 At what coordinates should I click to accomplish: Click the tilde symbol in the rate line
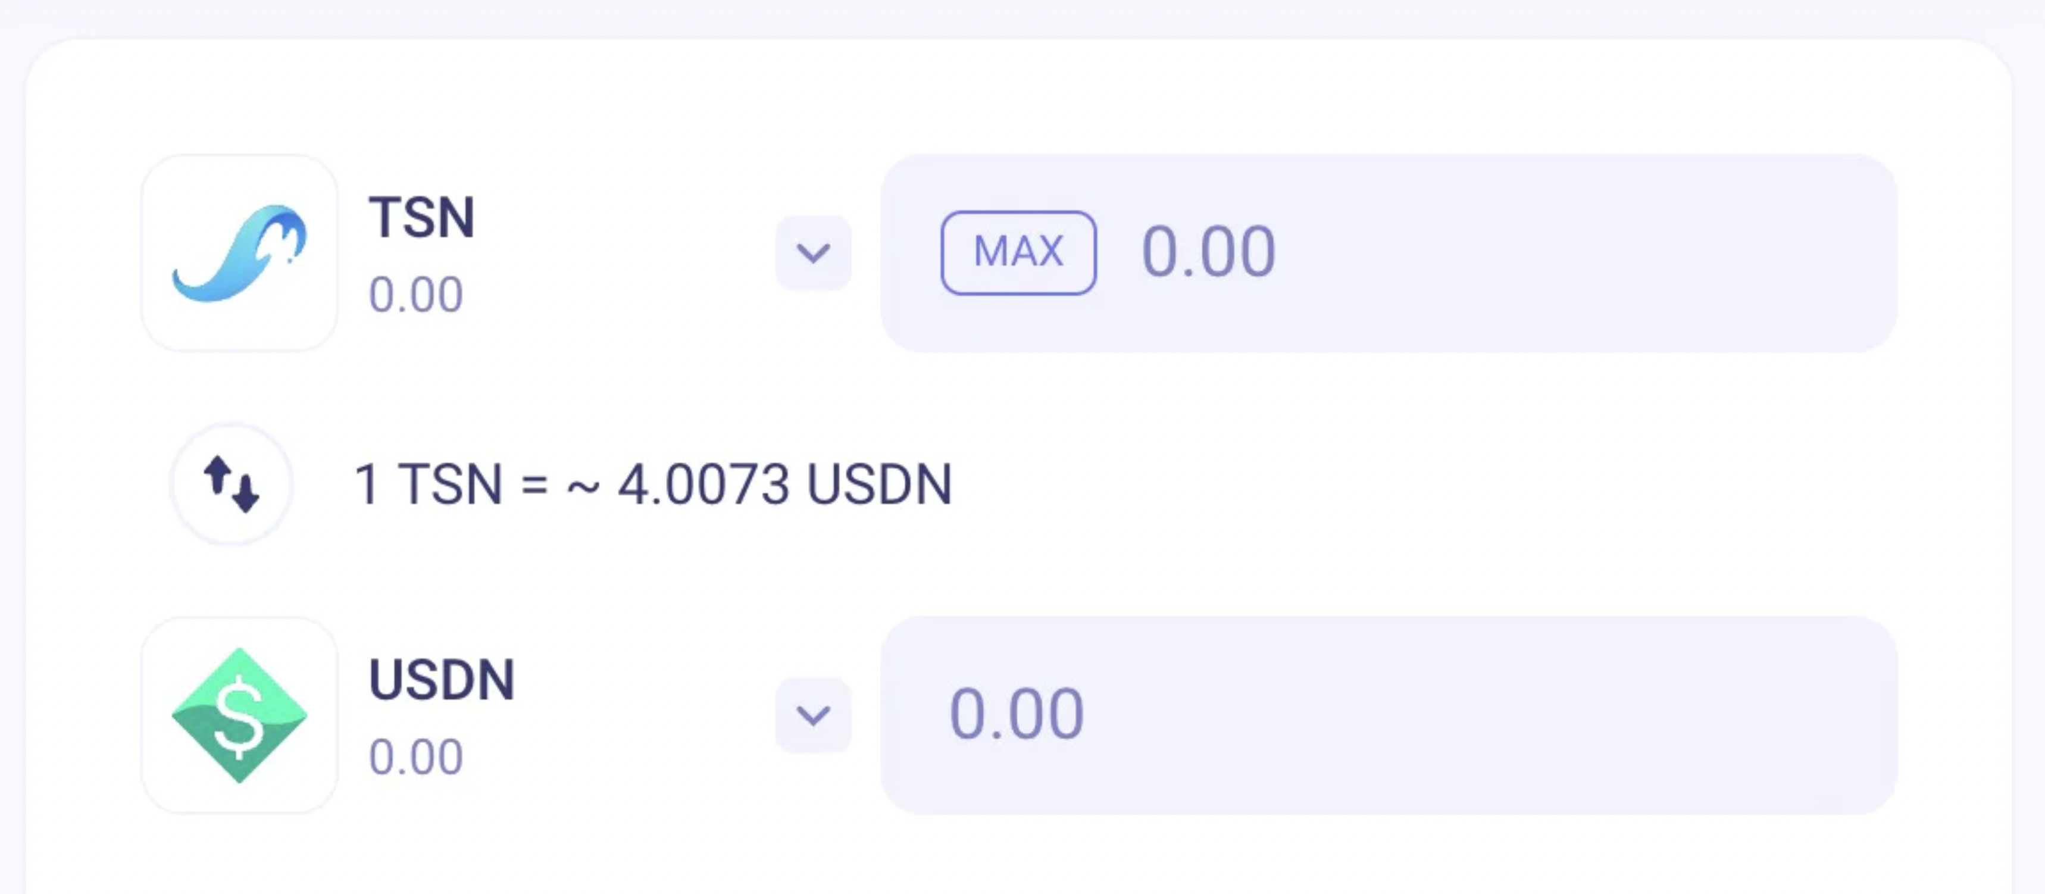[x=583, y=486]
